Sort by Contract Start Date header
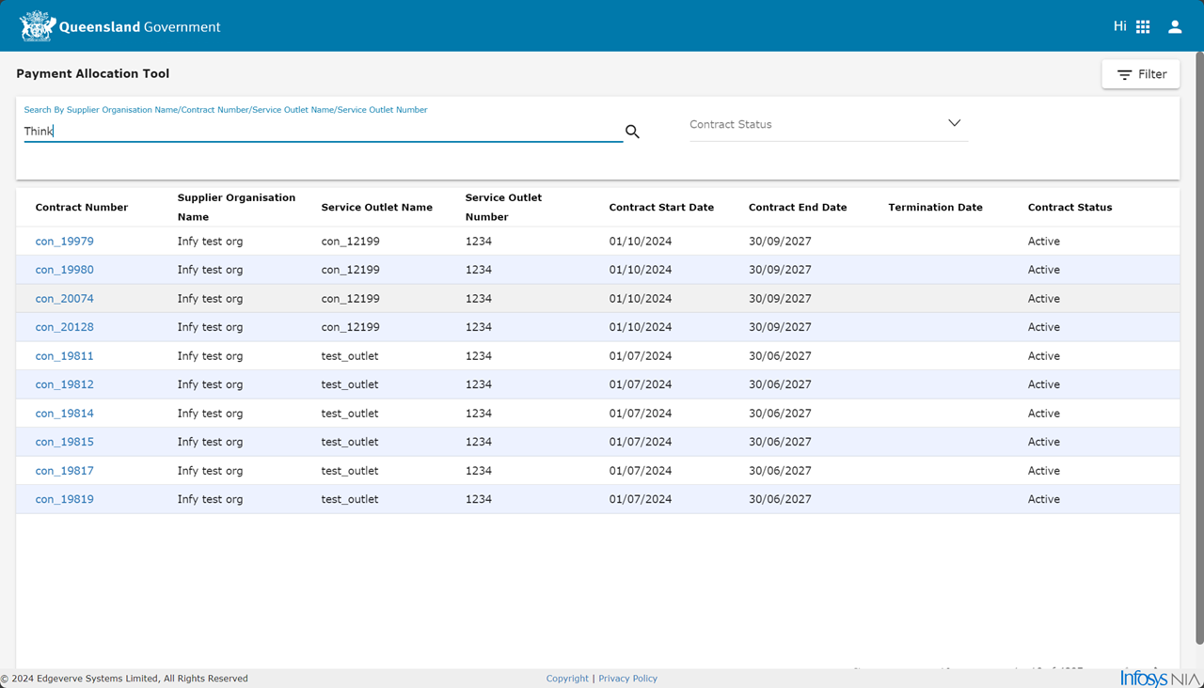 (661, 208)
